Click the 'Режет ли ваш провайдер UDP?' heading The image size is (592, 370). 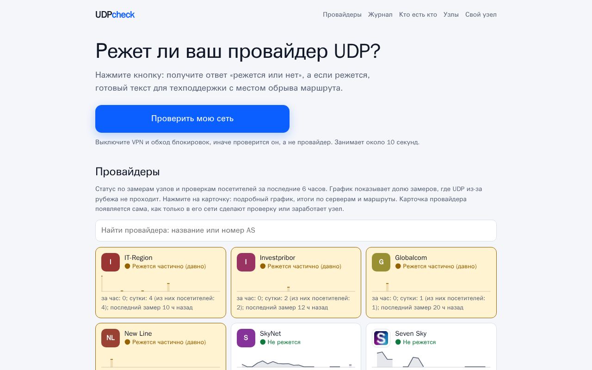click(238, 51)
